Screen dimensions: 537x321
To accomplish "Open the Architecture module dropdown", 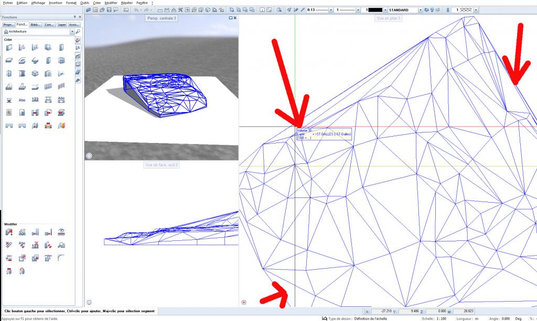I will [x=72, y=31].
